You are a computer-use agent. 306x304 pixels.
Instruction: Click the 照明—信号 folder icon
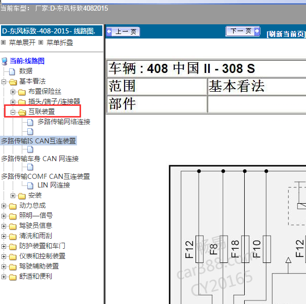click(x=13, y=216)
